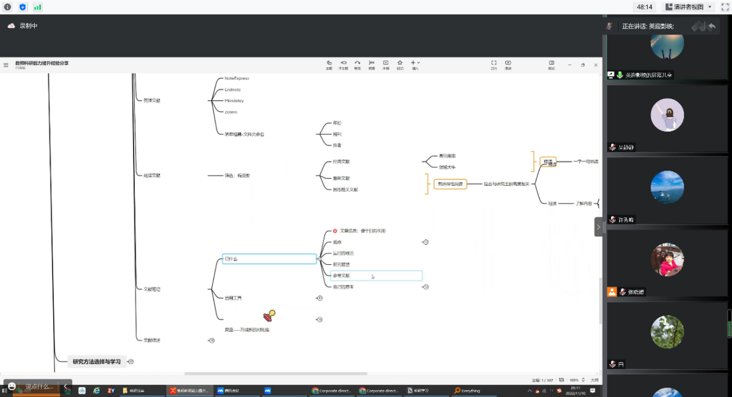
Task: Select the Summary (概要) tool
Action: (372, 64)
